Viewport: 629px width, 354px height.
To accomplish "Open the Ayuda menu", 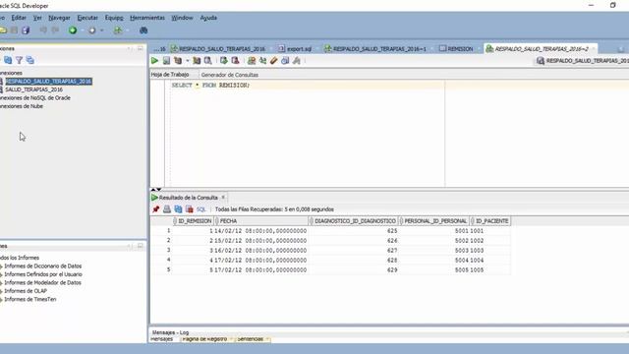I will pos(208,18).
